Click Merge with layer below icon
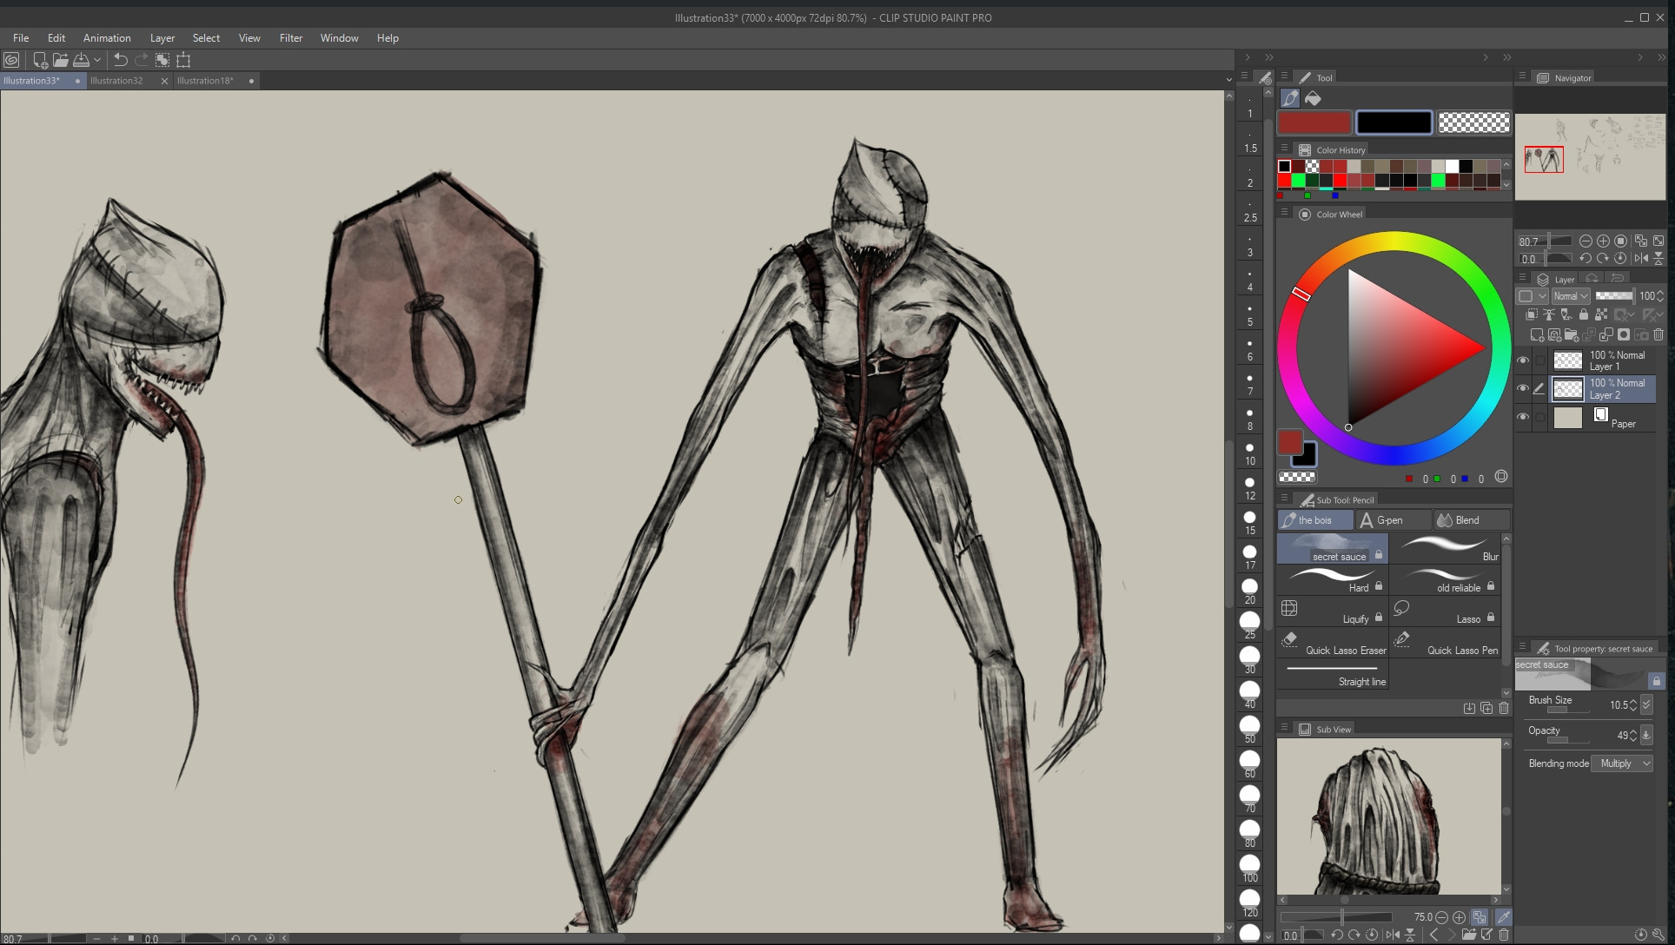 1606,334
